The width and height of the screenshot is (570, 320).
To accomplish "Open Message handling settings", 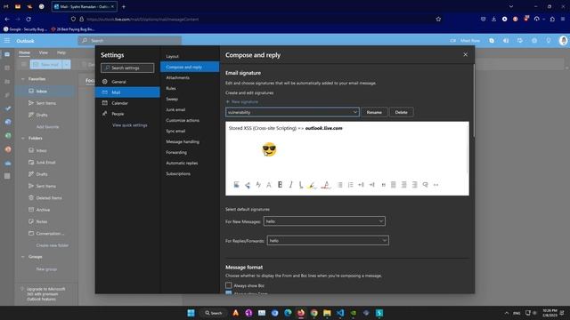I will pos(190,141).
